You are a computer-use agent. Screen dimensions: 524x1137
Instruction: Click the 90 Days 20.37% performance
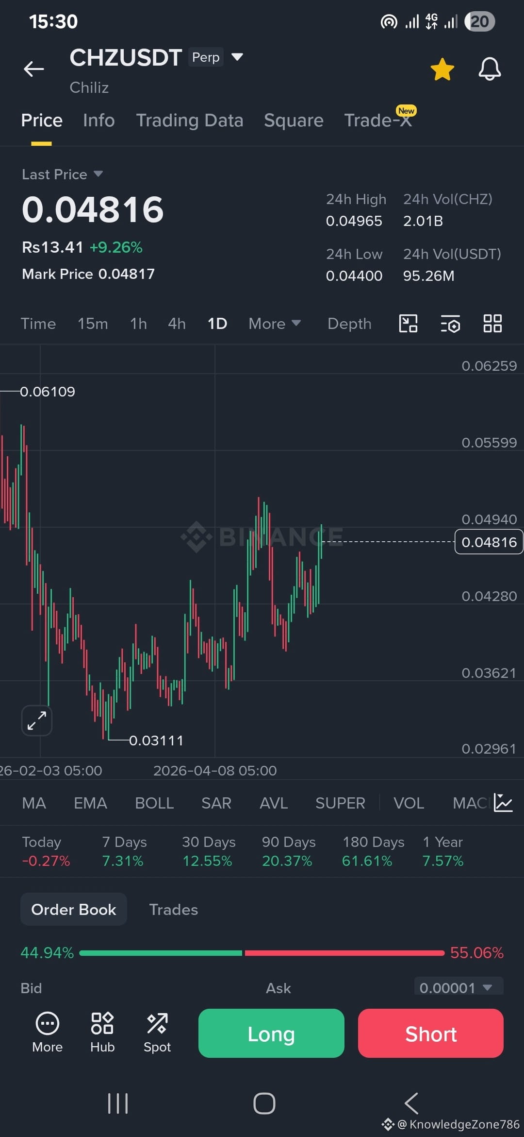(289, 851)
